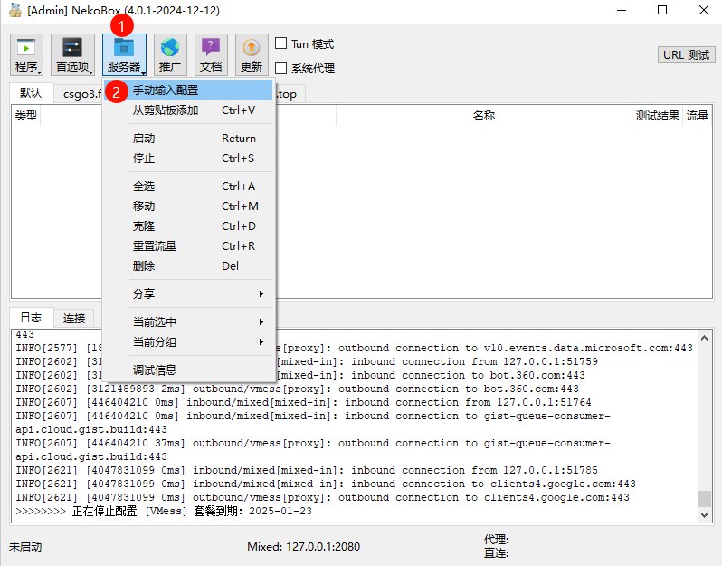Click the 更新 (Update) icon
Screen dimensions: 722x566
(x=252, y=54)
